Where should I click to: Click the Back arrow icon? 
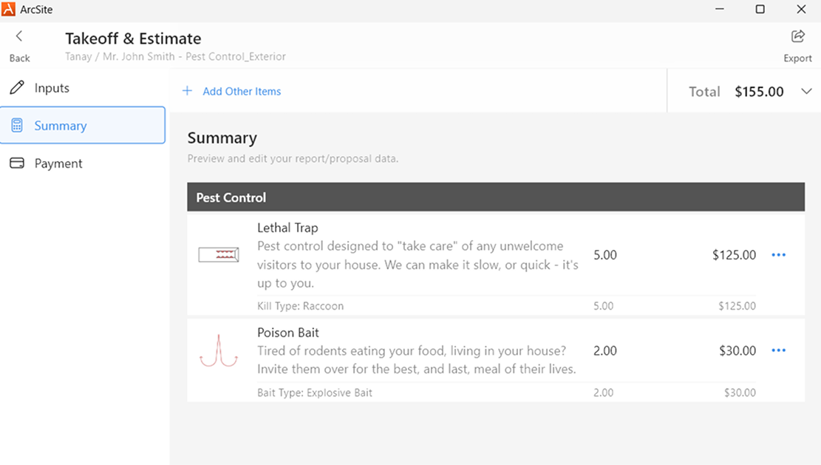[19, 36]
